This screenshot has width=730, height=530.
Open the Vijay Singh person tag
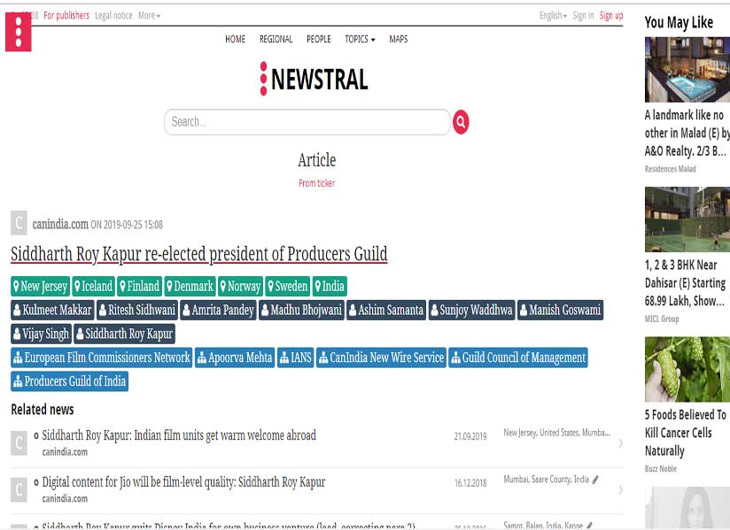click(41, 334)
